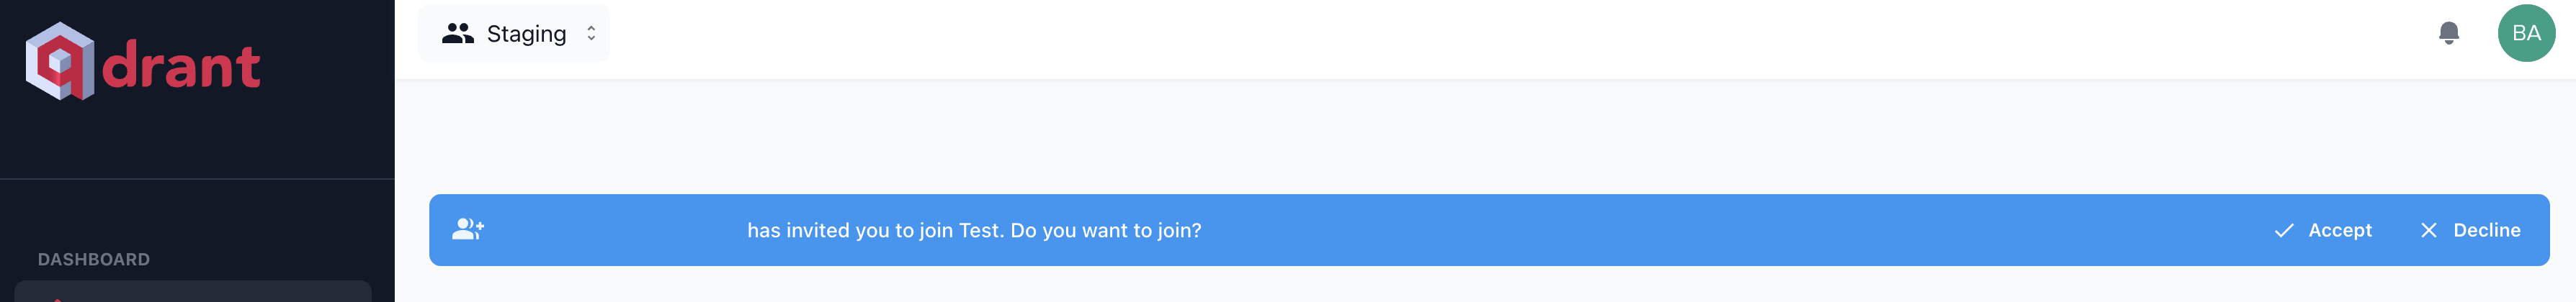Open the notifications bell icon
The width and height of the screenshot is (2576, 302).
coord(2448,34)
